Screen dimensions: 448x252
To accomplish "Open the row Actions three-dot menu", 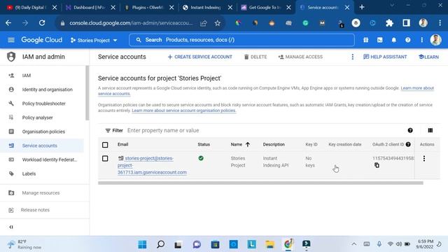I will click(x=424, y=158).
